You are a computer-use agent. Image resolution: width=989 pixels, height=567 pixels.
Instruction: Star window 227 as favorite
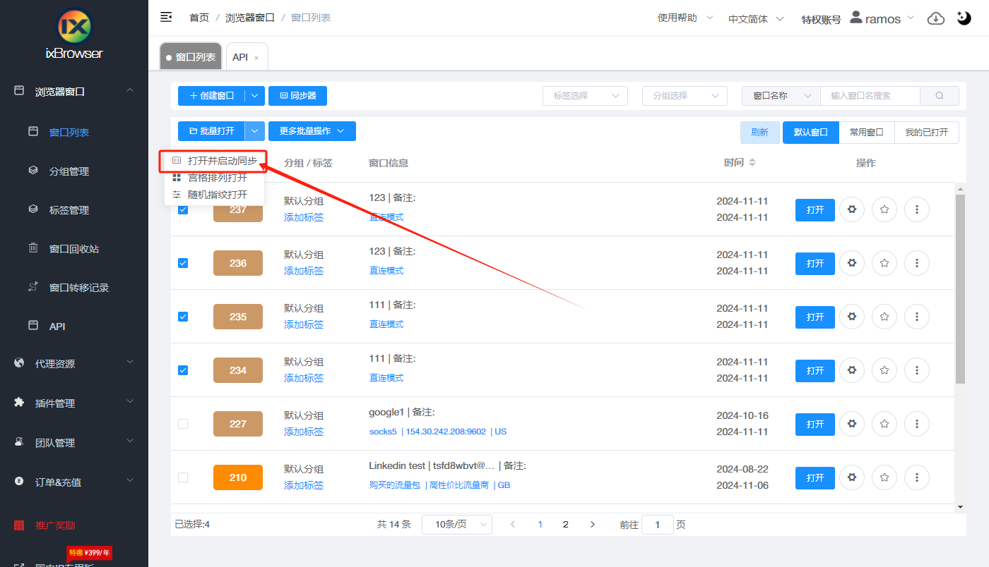point(884,424)
